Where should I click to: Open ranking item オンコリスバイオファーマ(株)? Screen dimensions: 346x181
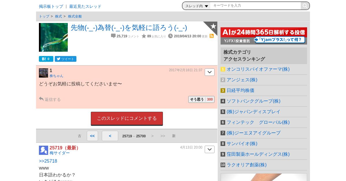coord(258,69)
